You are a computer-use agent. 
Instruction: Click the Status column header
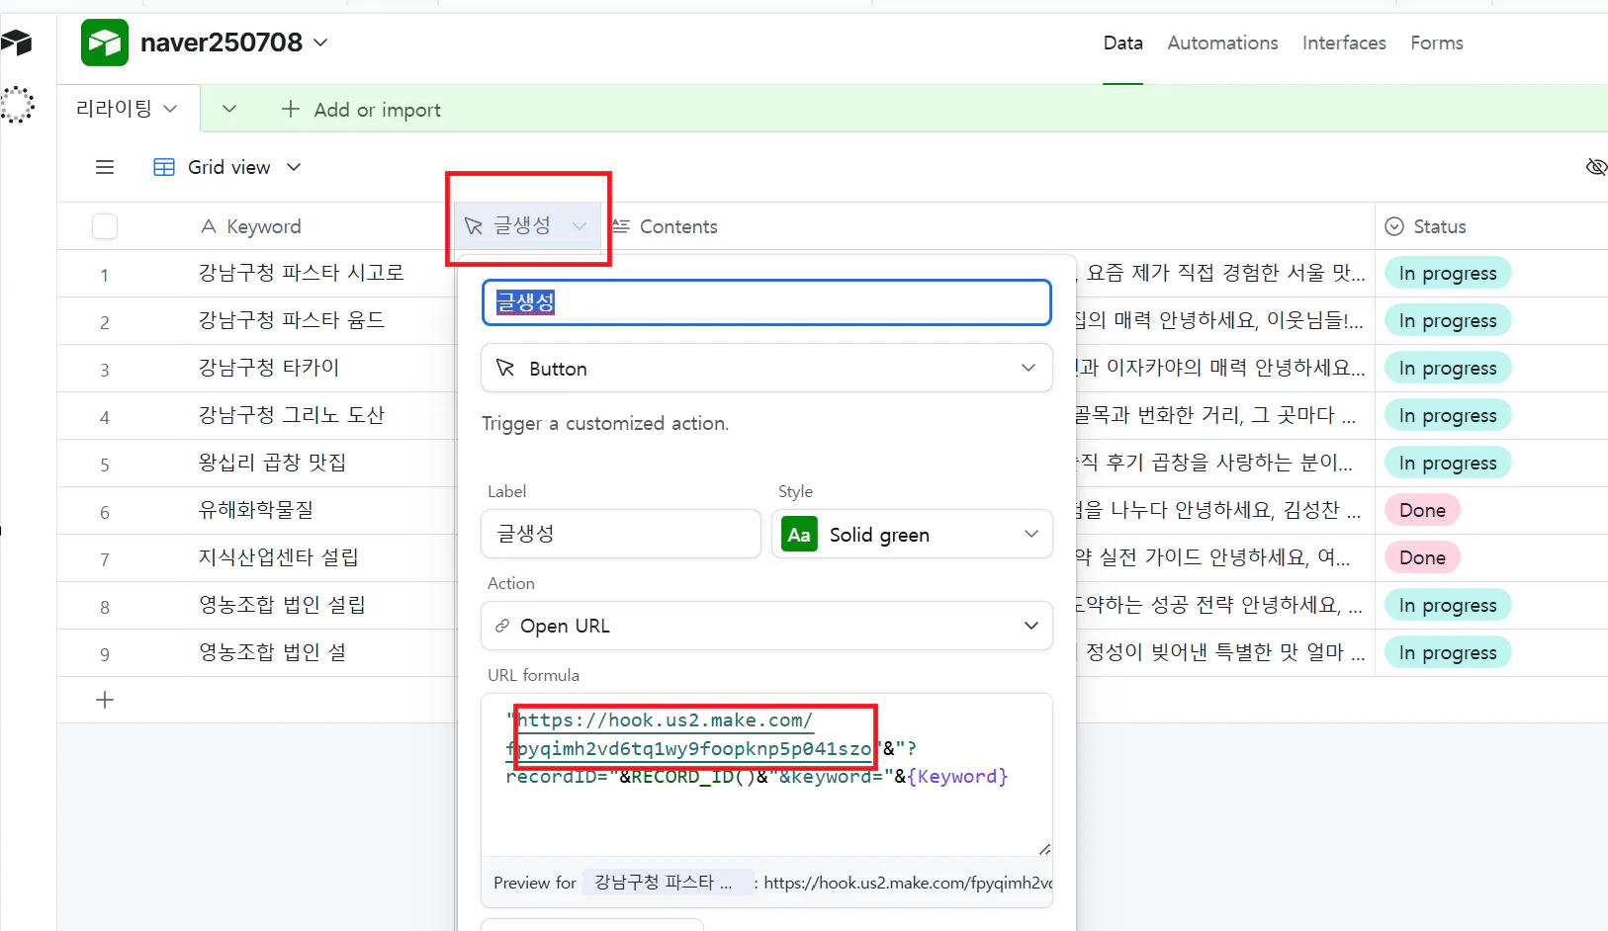[x=1439, y=226]
